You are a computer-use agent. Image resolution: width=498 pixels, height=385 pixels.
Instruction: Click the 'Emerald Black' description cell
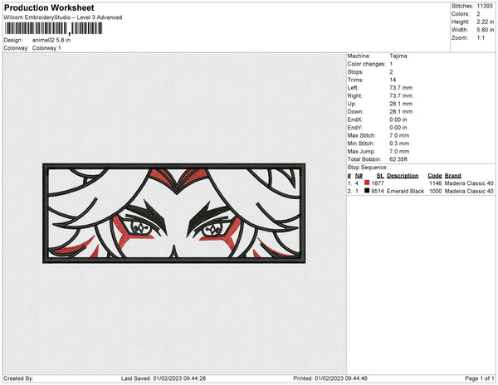405,191
